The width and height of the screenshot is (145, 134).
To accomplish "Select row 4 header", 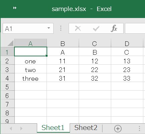I will [7, 78].
